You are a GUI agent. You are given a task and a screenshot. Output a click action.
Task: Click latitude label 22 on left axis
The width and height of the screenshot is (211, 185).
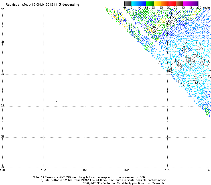pos(2,137)
